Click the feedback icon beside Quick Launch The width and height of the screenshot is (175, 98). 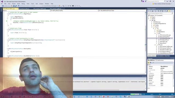pos(146,1)
